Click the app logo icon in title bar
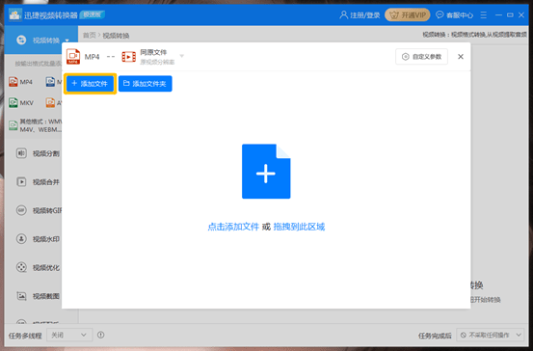 coord(15,15)
